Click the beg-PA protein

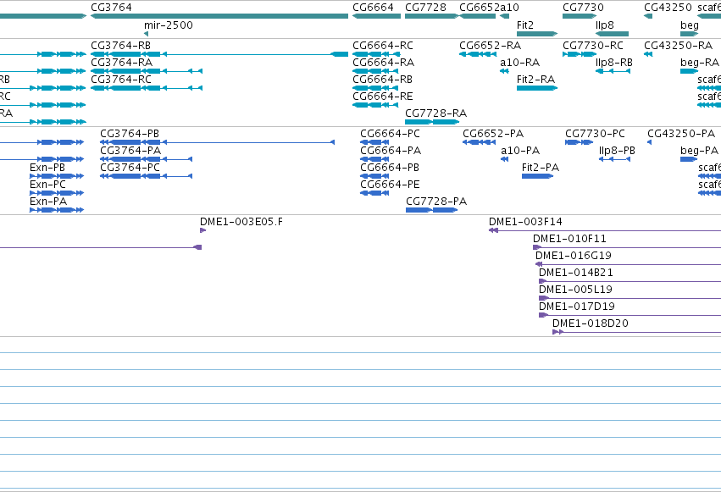click(689, 159)
